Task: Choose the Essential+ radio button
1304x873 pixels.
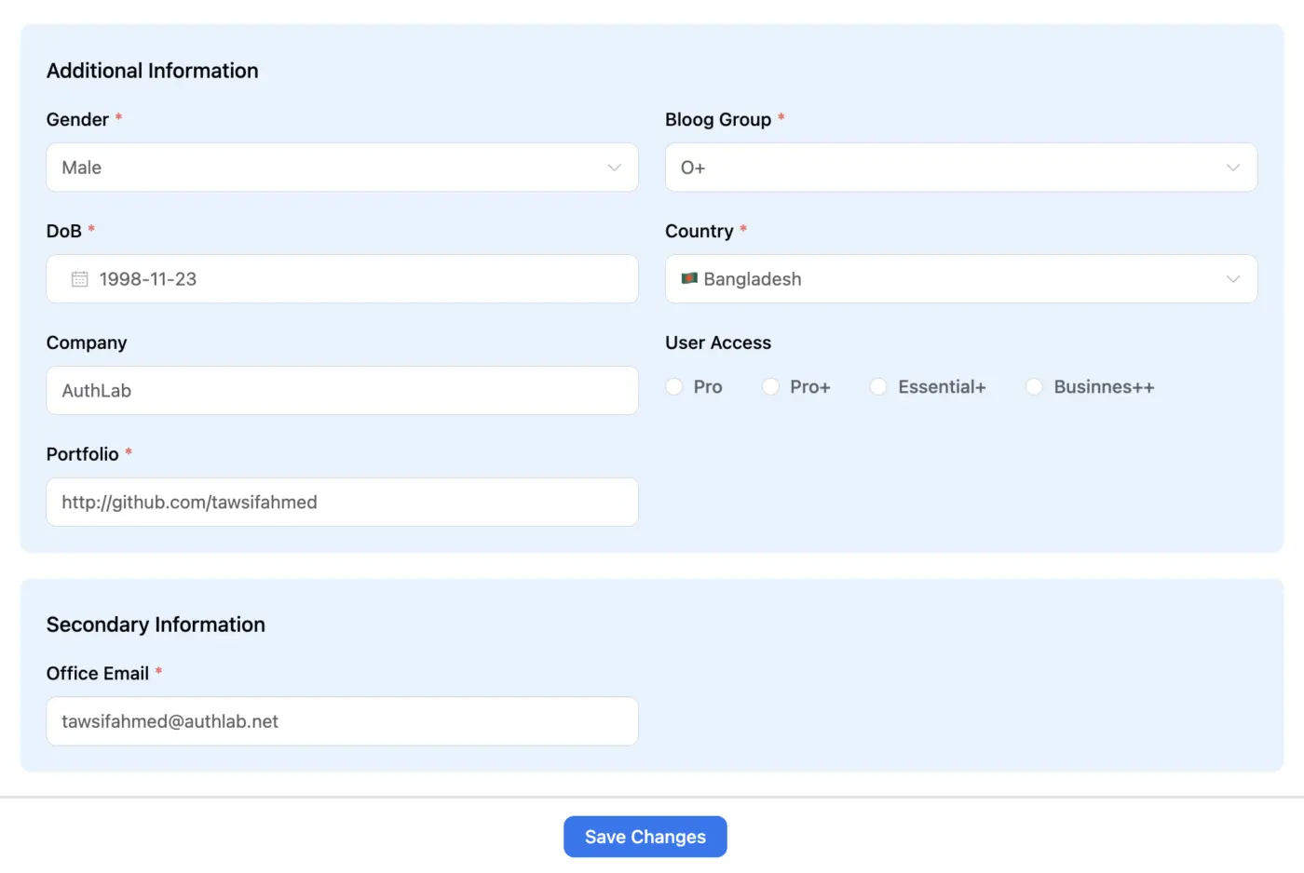Action: 878,386
